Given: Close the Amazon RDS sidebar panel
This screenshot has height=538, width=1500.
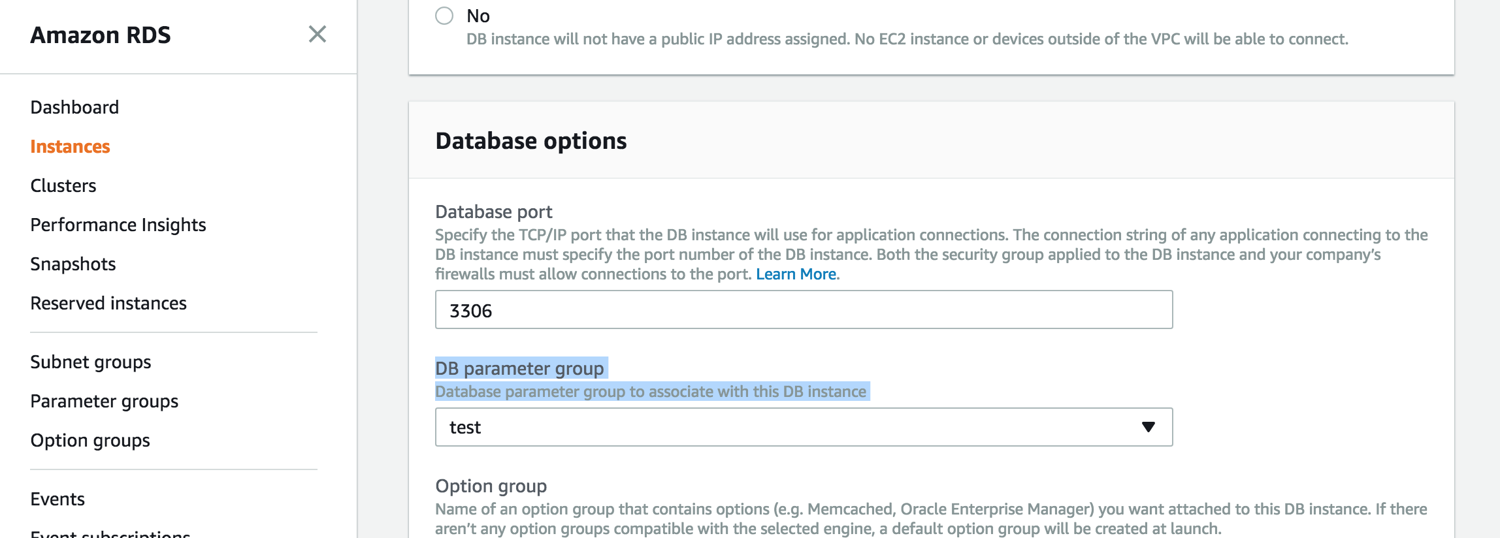Looking at the screenshot, I should 318,34.
